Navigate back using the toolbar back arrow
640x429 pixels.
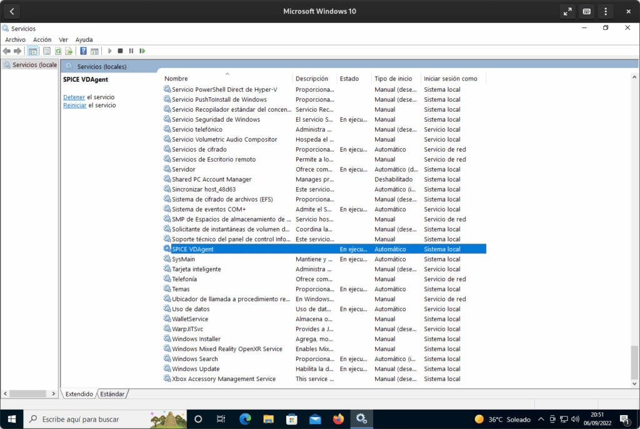7,51
